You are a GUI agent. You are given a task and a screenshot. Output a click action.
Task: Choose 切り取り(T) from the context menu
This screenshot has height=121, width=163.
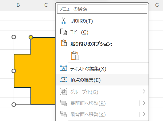point(81,21)
